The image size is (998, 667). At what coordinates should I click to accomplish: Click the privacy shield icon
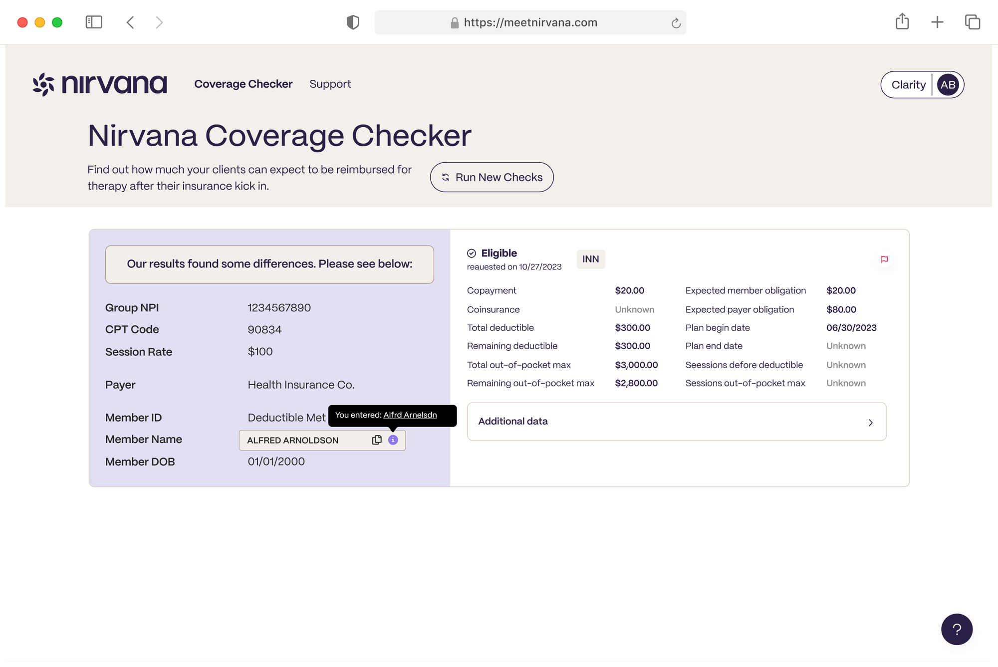pyautogui.click(x=353, y=22)
